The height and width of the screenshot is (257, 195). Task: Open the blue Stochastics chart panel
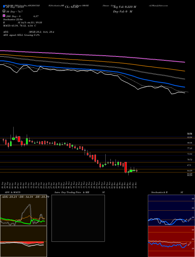[x=171, y=210]
